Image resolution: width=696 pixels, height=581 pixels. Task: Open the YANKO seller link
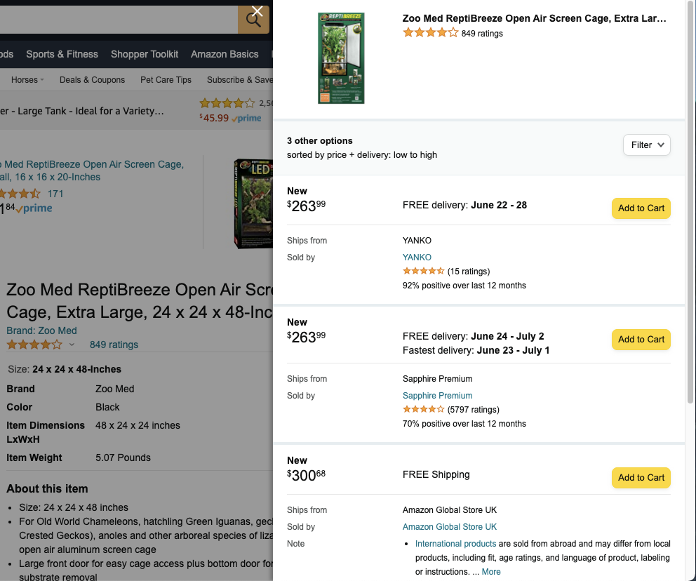(x=417, y=258)
